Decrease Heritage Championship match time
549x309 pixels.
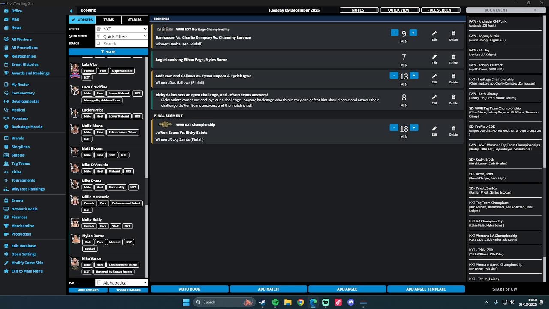[395, 33]
